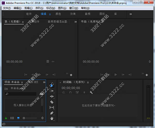The height and width of the screenshot is (128, 155).
Task: Toggle project read/write lock icon
Action: pyautogui.click(x=6, y=118)
